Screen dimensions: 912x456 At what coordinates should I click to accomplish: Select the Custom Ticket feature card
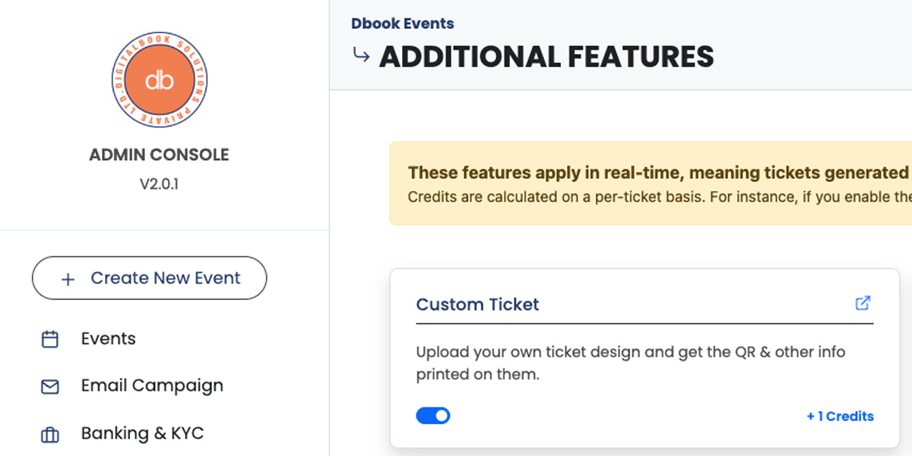click(x=644, y=357)
